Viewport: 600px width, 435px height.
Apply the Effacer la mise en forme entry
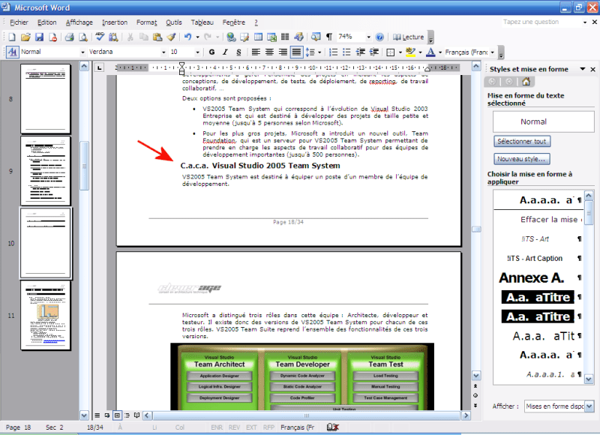click(x=538, y=220)
